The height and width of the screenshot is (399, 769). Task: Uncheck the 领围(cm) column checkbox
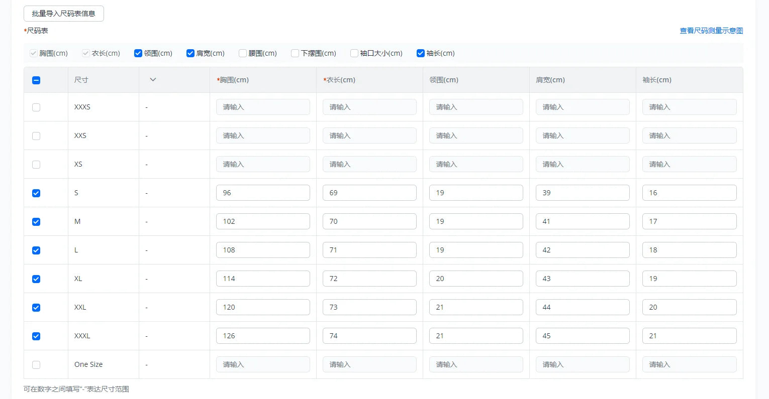138,53
